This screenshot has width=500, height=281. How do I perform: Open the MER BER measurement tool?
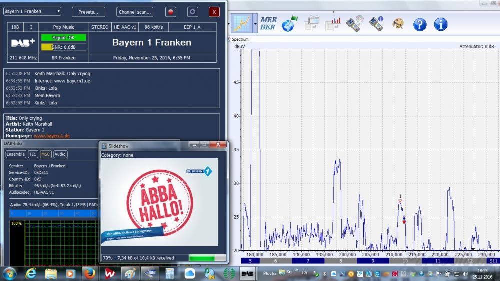[268, 23]
